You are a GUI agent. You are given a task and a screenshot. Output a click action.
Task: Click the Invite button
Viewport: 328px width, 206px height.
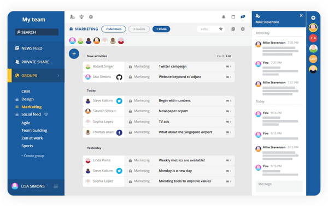161,29
